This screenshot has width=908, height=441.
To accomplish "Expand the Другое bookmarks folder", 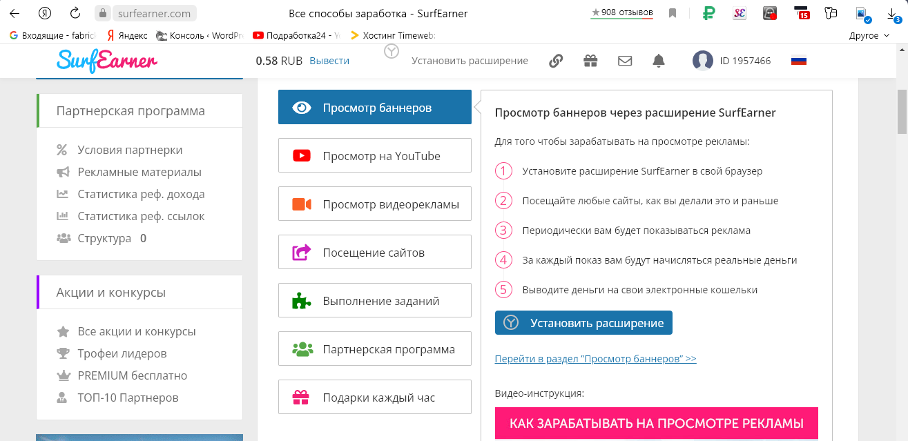I will pyautogui.click(x=869, y=35).
